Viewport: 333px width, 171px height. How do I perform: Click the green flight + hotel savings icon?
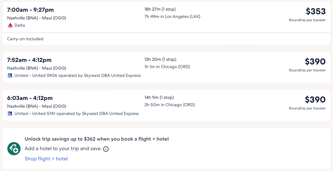[14, 149]
